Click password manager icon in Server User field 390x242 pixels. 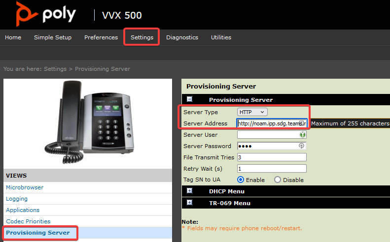302,135
